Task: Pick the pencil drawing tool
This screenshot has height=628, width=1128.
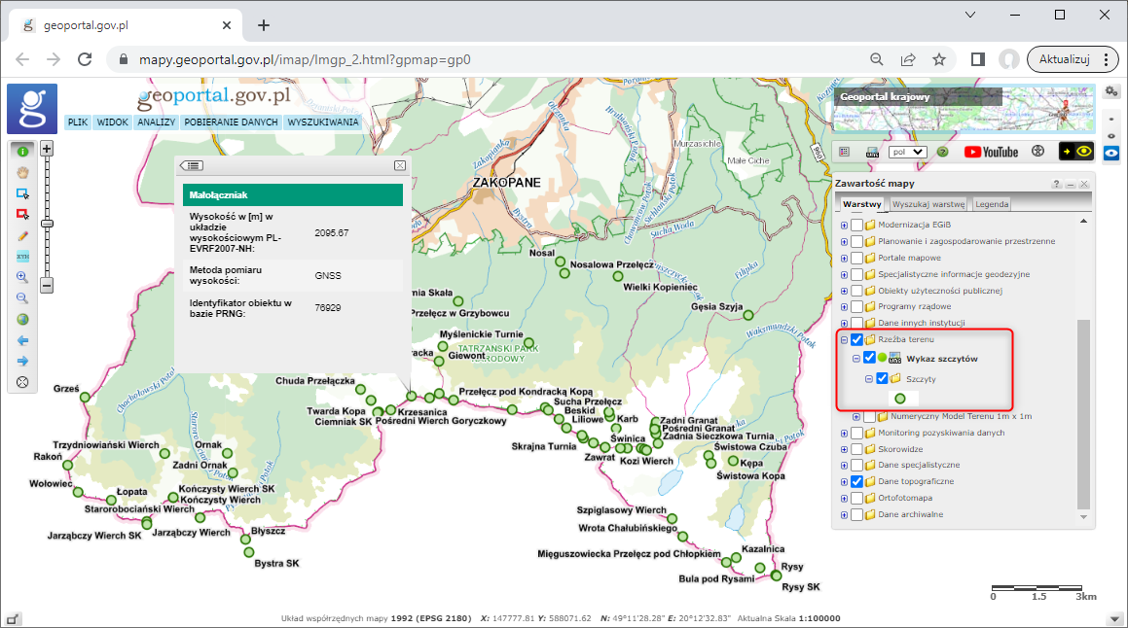Action: pyautogui.click(x=21, y=235)
